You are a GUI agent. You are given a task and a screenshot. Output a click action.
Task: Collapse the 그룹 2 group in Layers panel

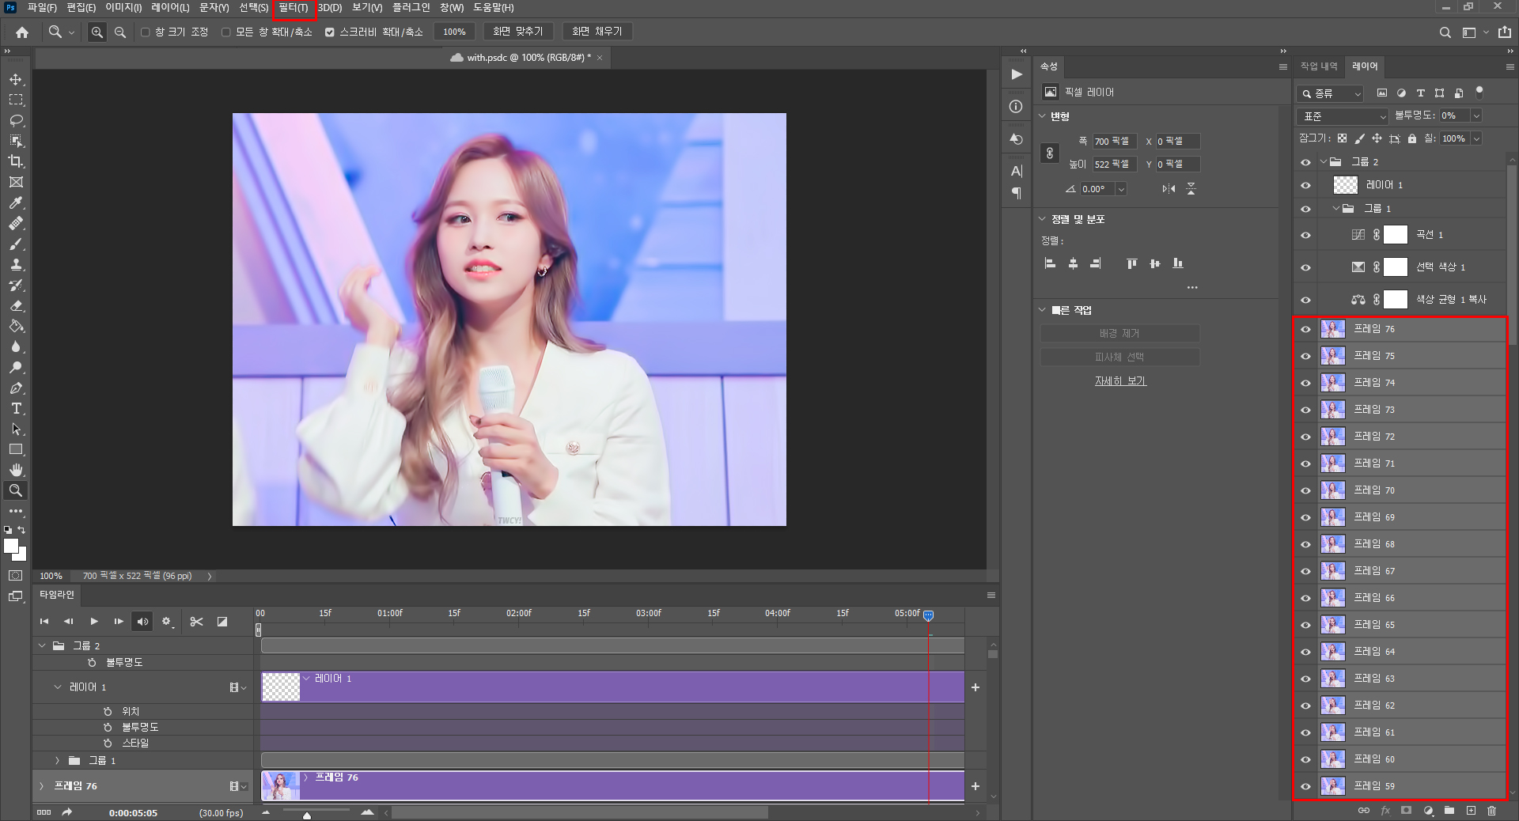tap(1324, 162)
